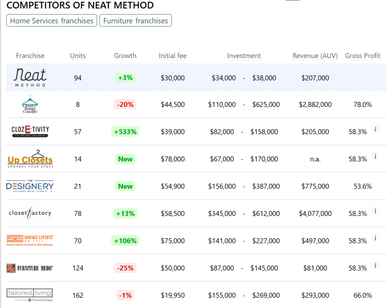This screenshot has height=308, width=391.
Task: Select the $2,882,000 revenue value
Action: 315,105
